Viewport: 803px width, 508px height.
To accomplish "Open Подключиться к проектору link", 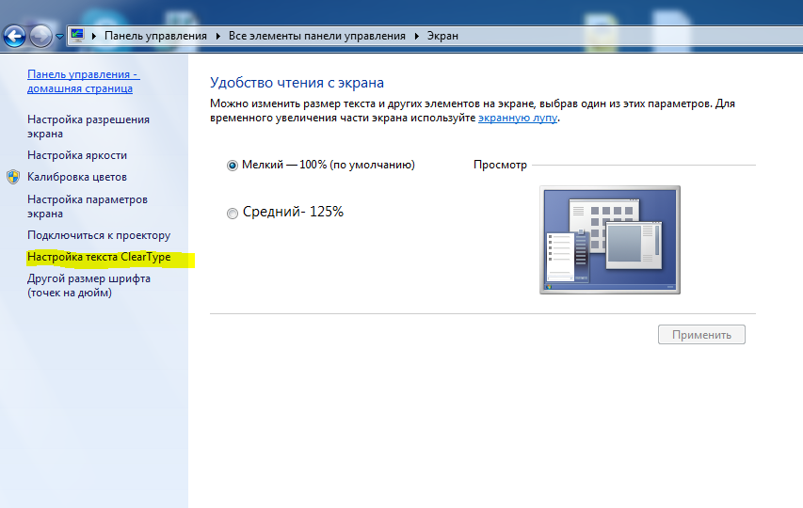I will (99, 235).
